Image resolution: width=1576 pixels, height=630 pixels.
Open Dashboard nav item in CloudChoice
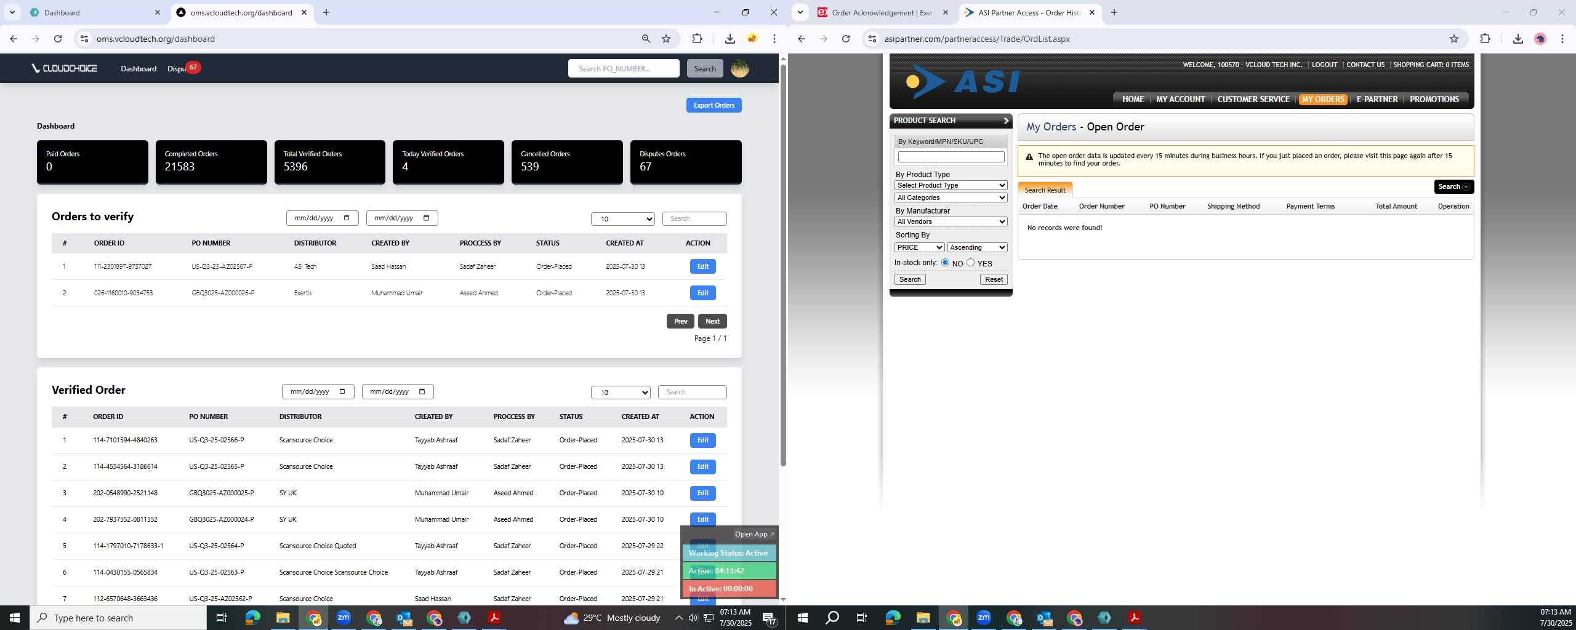139,68
